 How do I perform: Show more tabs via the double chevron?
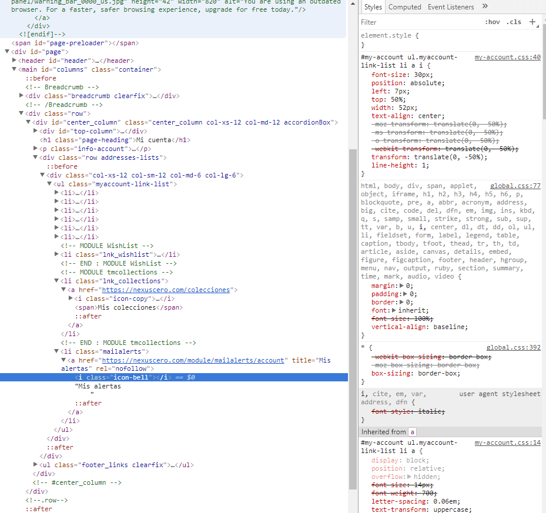[485, 6]
